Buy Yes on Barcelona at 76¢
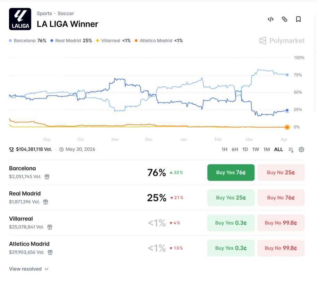Screen dimensions: 317x287 point(231,173)
